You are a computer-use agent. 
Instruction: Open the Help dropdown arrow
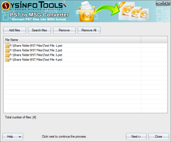coord(20,137)
